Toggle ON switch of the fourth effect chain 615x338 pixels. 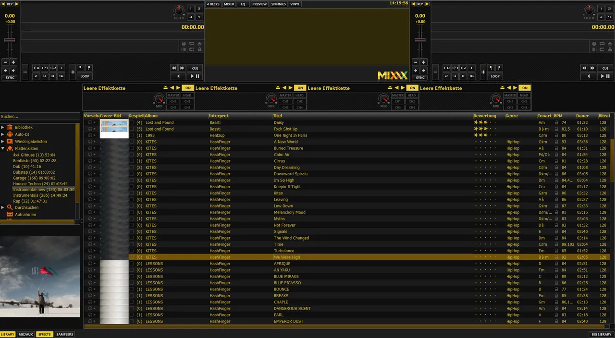point(524,88)
